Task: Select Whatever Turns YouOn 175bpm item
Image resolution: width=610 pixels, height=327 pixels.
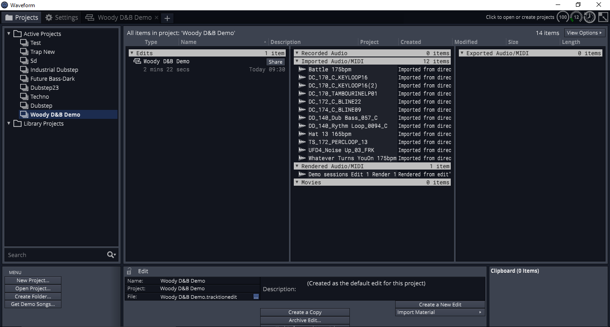Action: (353, 158)
